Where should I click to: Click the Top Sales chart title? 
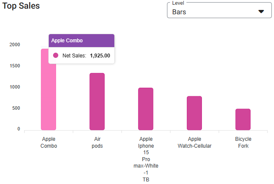coord(21,6)
